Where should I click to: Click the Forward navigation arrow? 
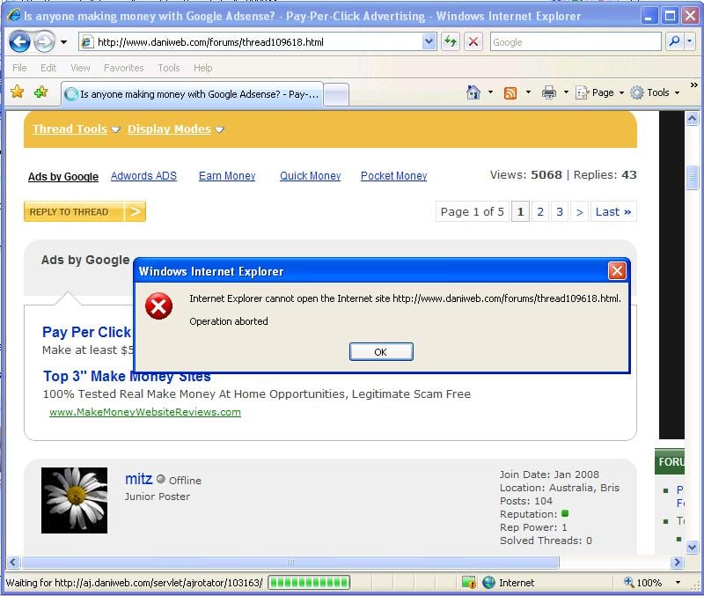(x=44, y=42)
